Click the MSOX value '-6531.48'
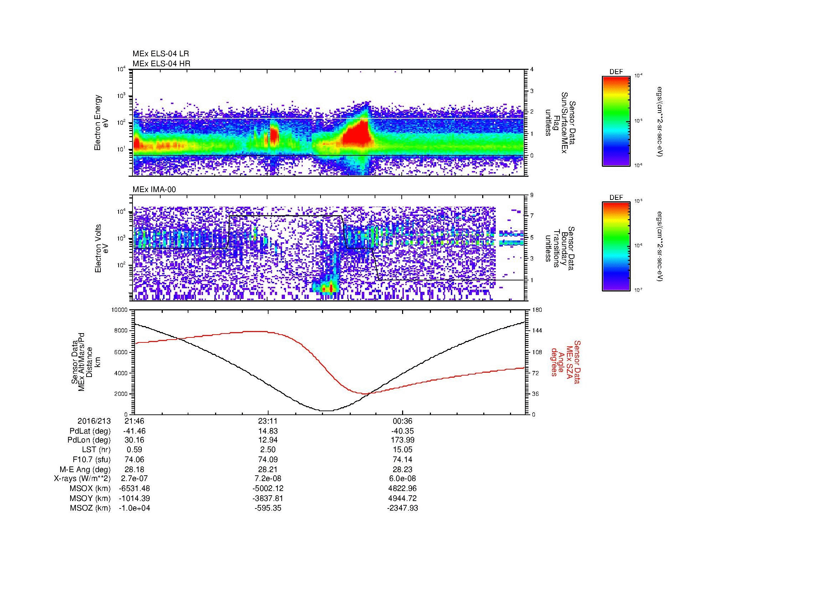The width and height of the screenshot is (833, 589). pos(134,489)
